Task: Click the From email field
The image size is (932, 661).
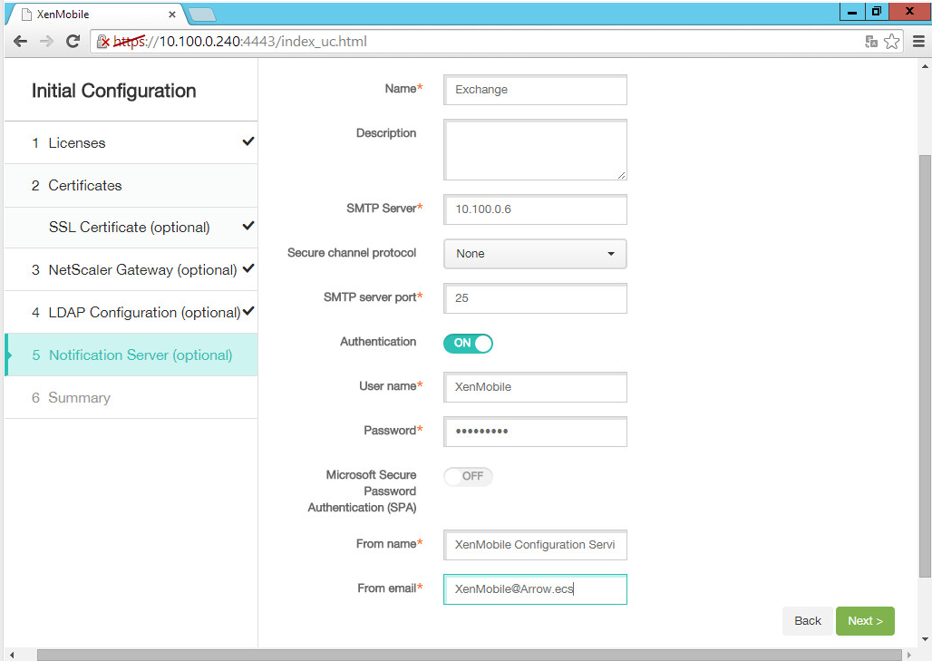Action: tap(535, 589)
